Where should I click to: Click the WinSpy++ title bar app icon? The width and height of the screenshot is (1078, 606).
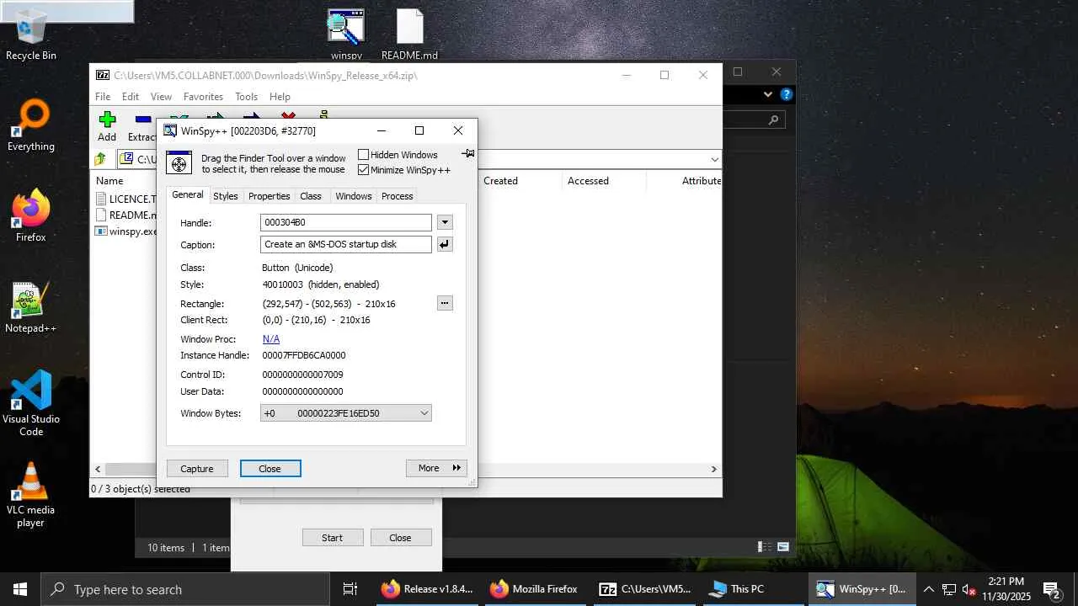pos(170,130)
